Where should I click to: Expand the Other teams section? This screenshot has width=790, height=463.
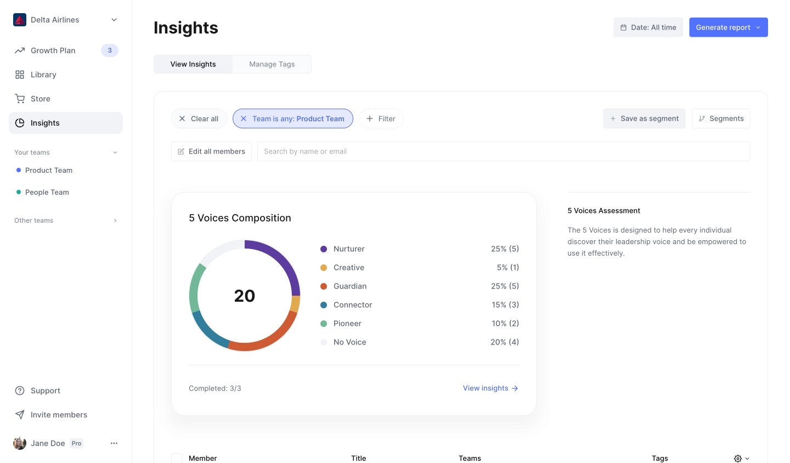[115, 221]
